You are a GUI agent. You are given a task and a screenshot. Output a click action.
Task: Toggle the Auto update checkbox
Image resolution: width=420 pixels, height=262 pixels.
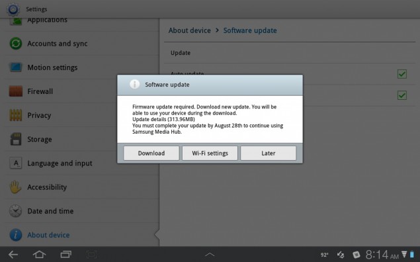(x=401, y=74)
